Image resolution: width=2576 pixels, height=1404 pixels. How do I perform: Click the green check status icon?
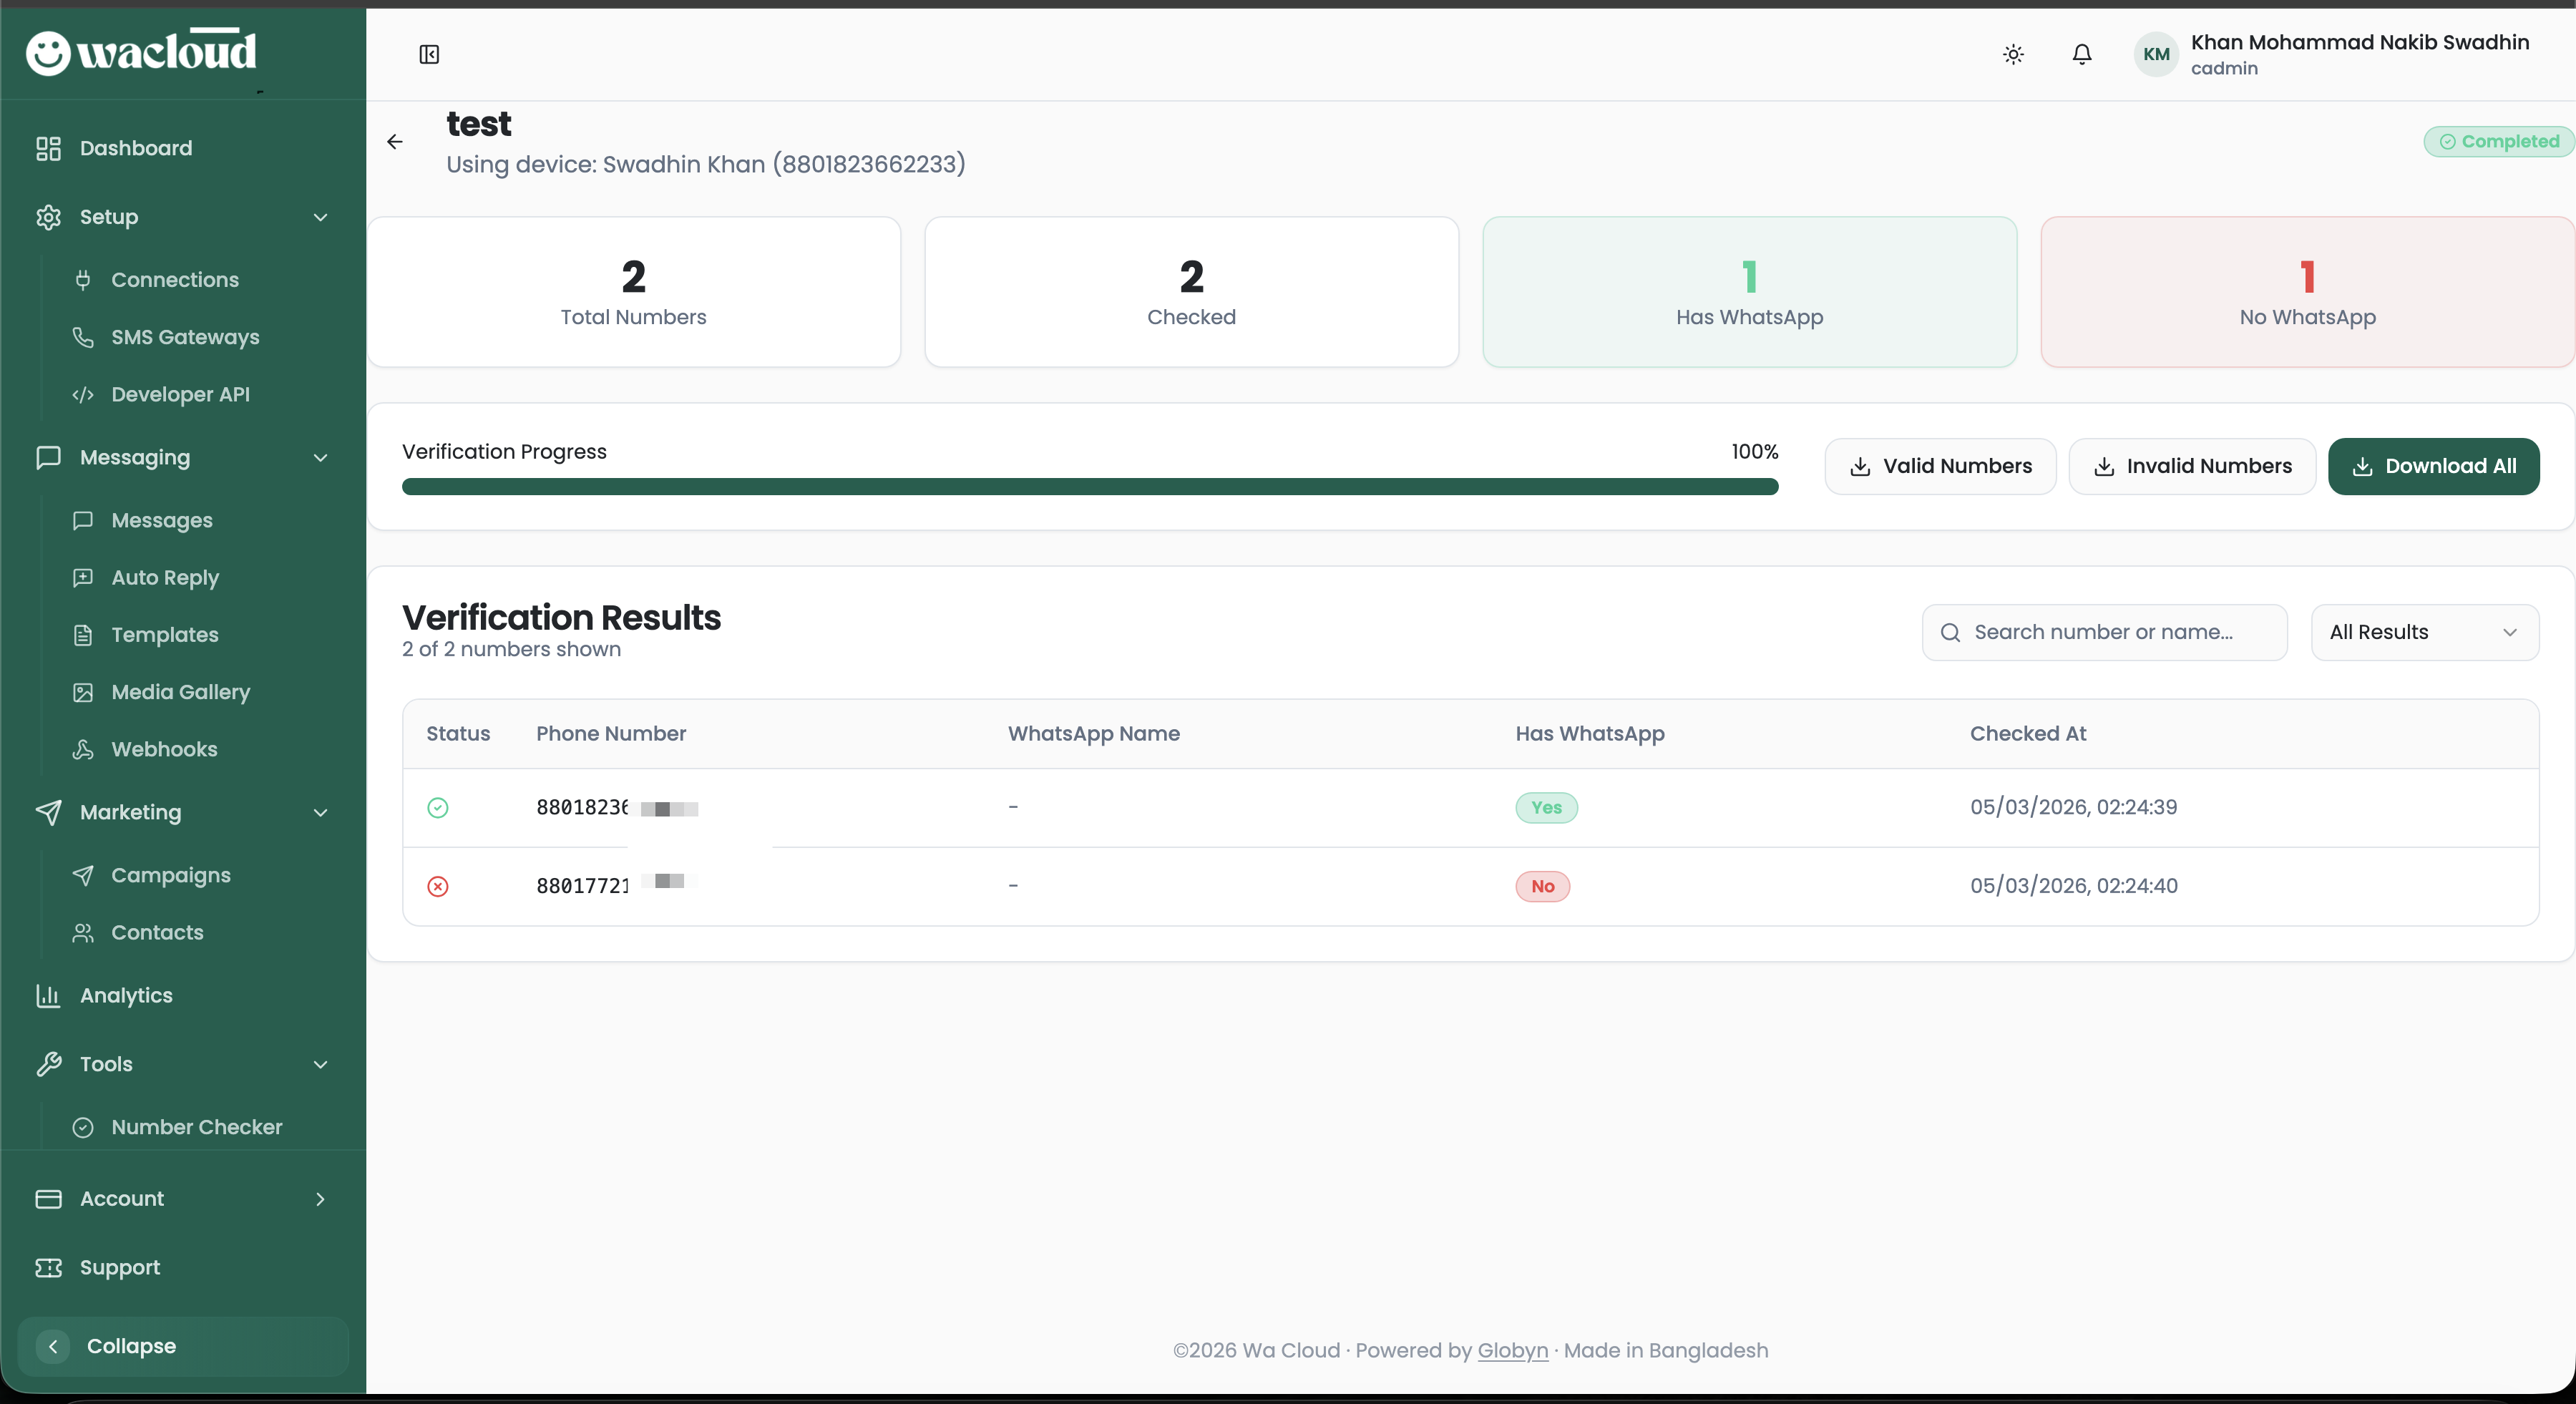[438, 808]
